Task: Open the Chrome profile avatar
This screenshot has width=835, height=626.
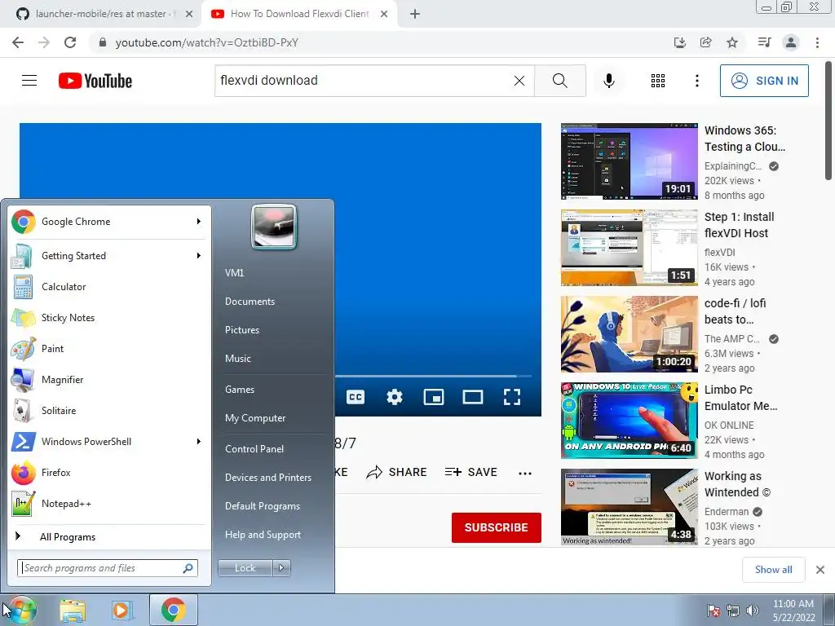Action: [x=791, y=42]
